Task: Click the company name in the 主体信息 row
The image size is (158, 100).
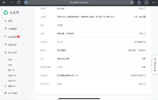Action: (x=65, y=75)
